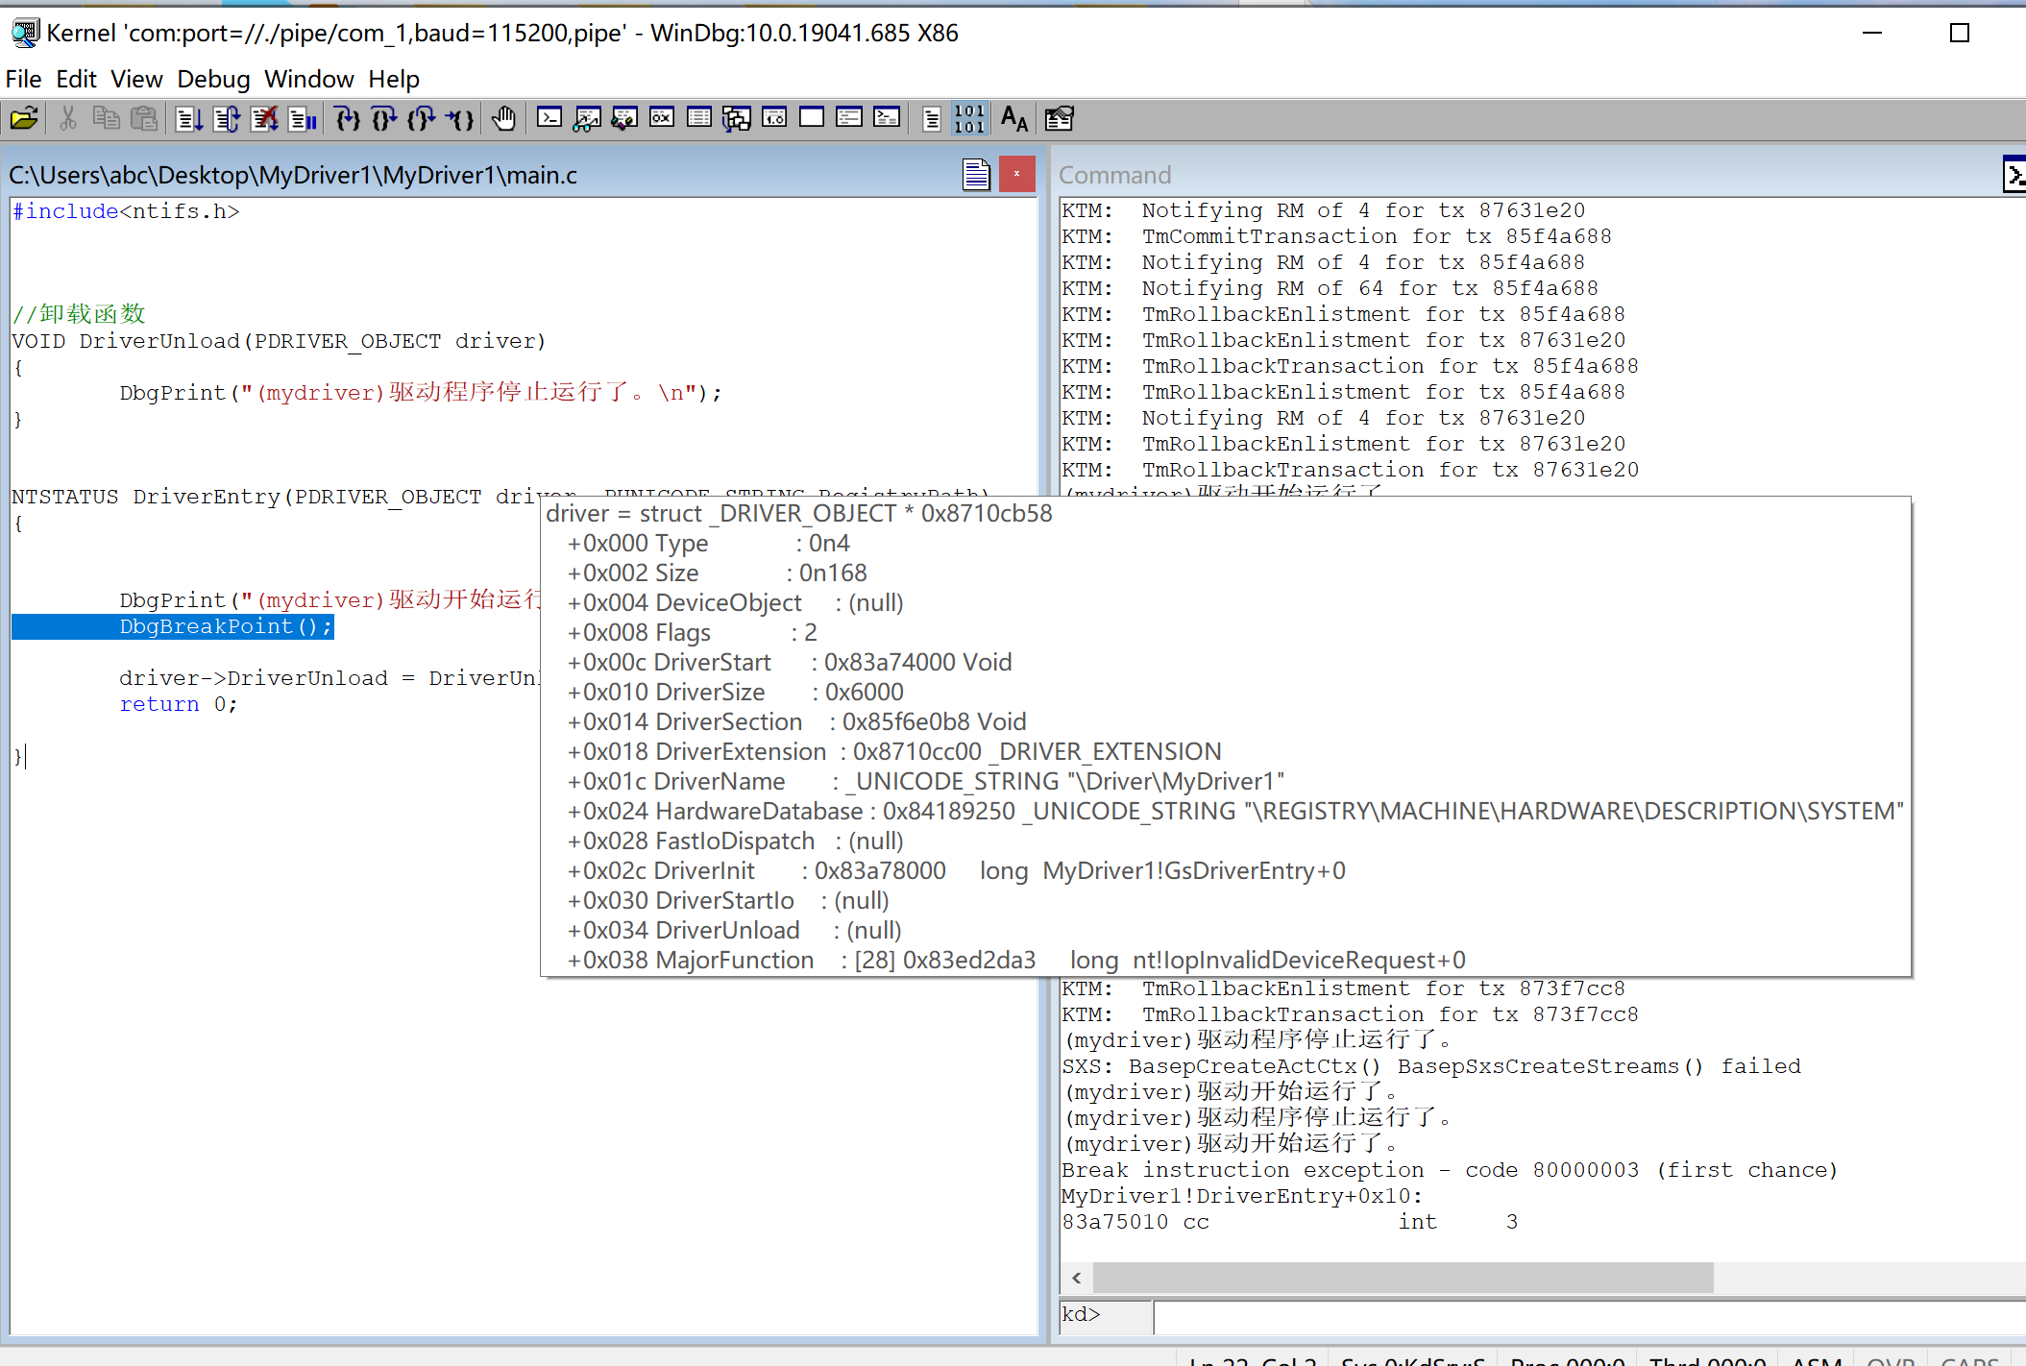Click the Command window horizontal scrollbar thumb
This screenshot has width=2026, height=1366.
click(1403, 1278)
